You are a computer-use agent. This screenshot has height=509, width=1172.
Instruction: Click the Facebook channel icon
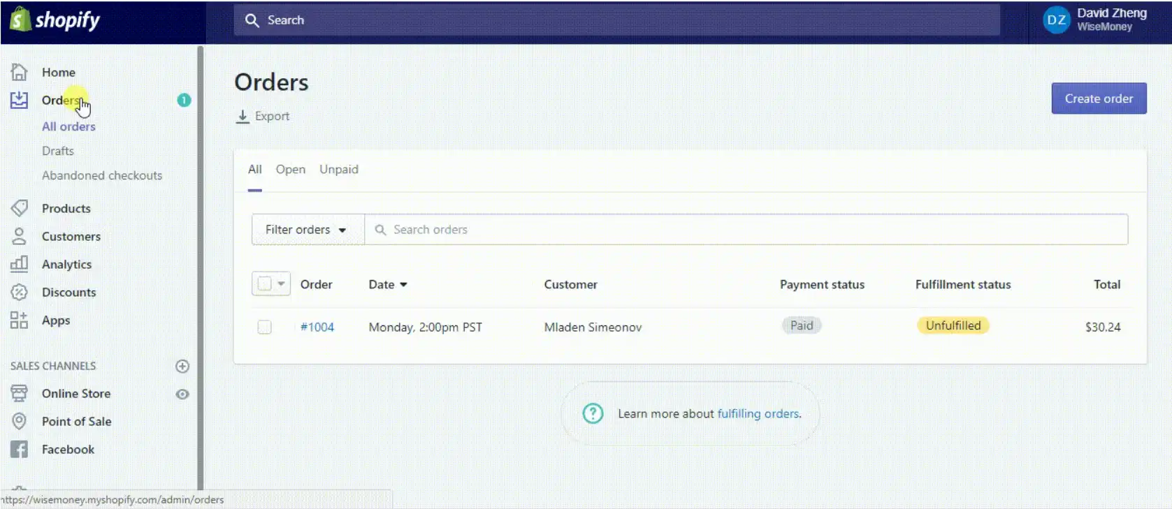pyautogui.click(x=19, y=449)
